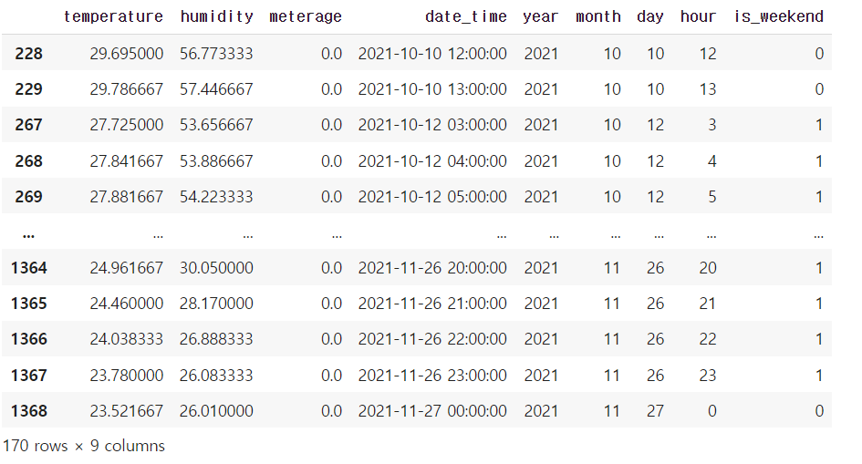Click date_time 2021-10-12 04:00:00
The height and width of the screenshot is (464, 862).
[432, 161]
